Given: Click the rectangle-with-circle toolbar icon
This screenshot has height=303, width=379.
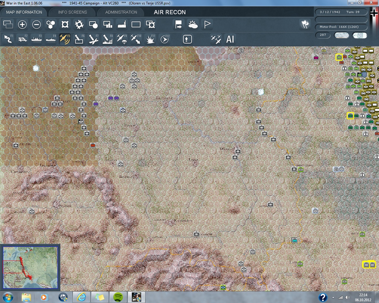Looking at the screenshot, I should (93, 24).
